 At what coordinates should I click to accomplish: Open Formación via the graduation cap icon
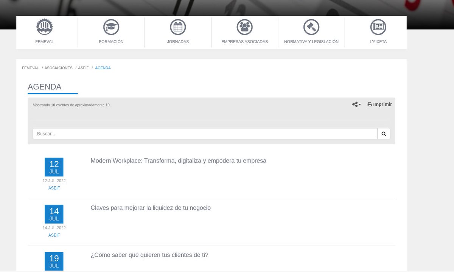111,27
